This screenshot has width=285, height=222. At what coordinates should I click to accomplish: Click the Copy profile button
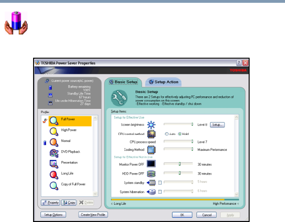point(69,202)
